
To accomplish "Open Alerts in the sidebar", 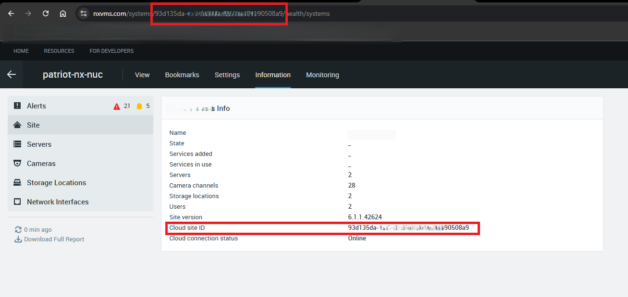I will [x=80, y=106].
